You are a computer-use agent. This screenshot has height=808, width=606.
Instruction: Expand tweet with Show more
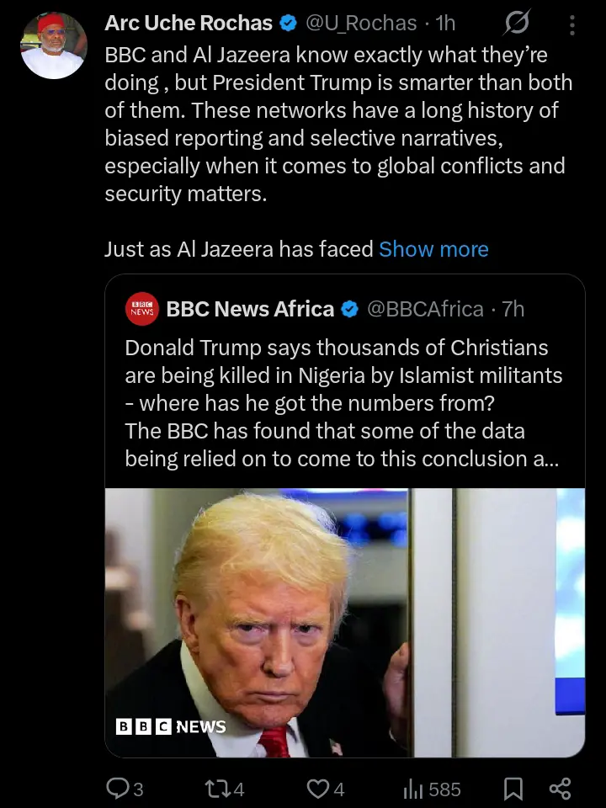click(x=433, y=249)
